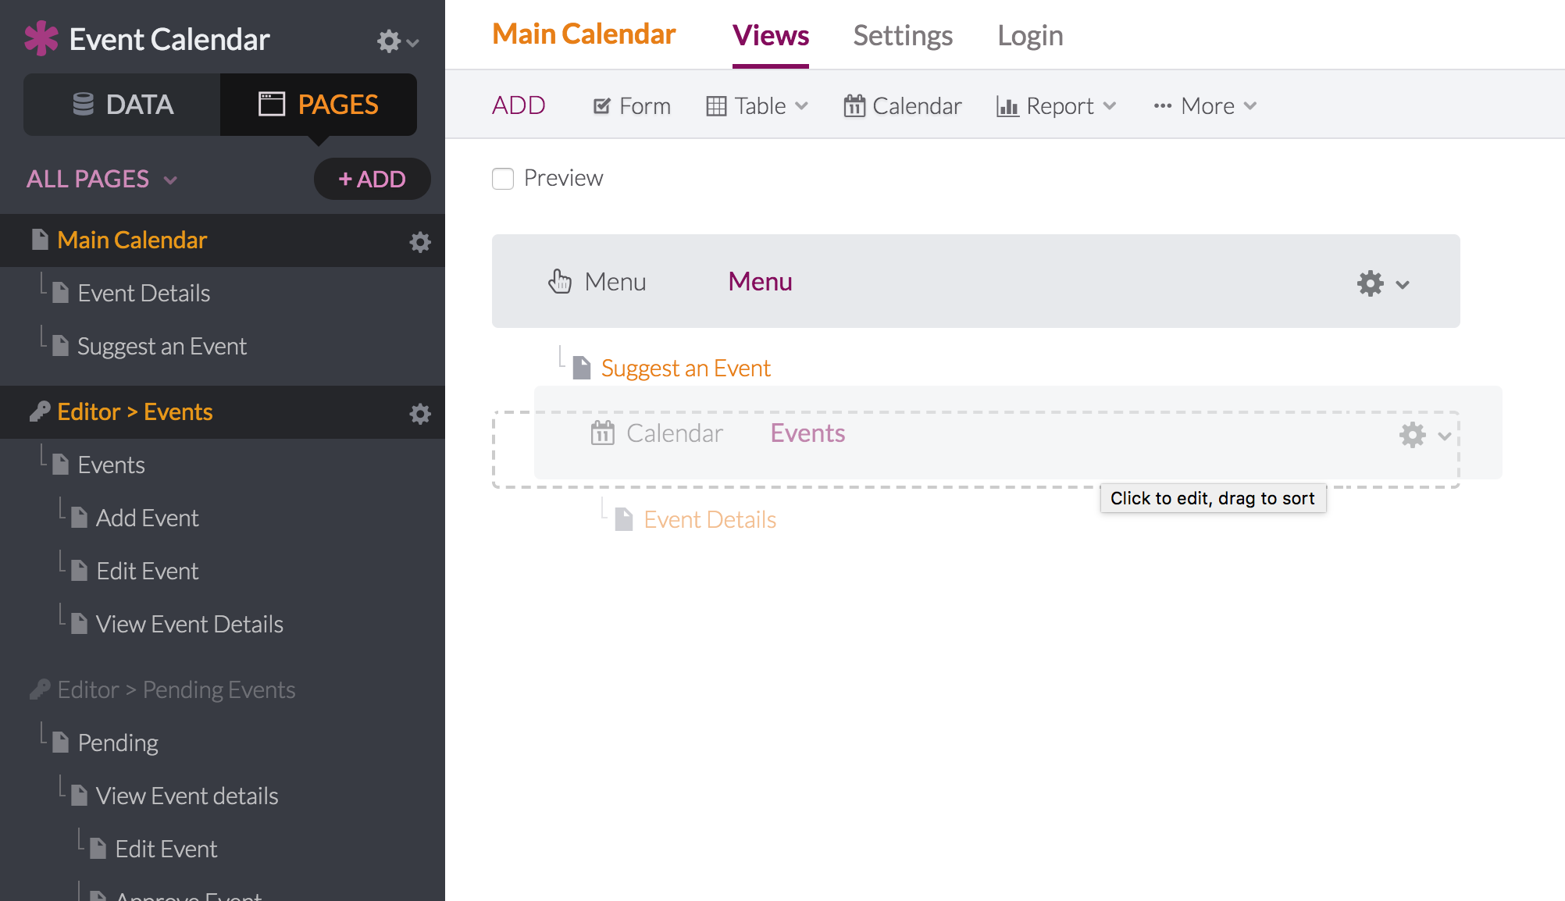This screenshot has height=901, width=1565.
Task: Click the Report bar chart icon
Action: [x=1007, y=106]
